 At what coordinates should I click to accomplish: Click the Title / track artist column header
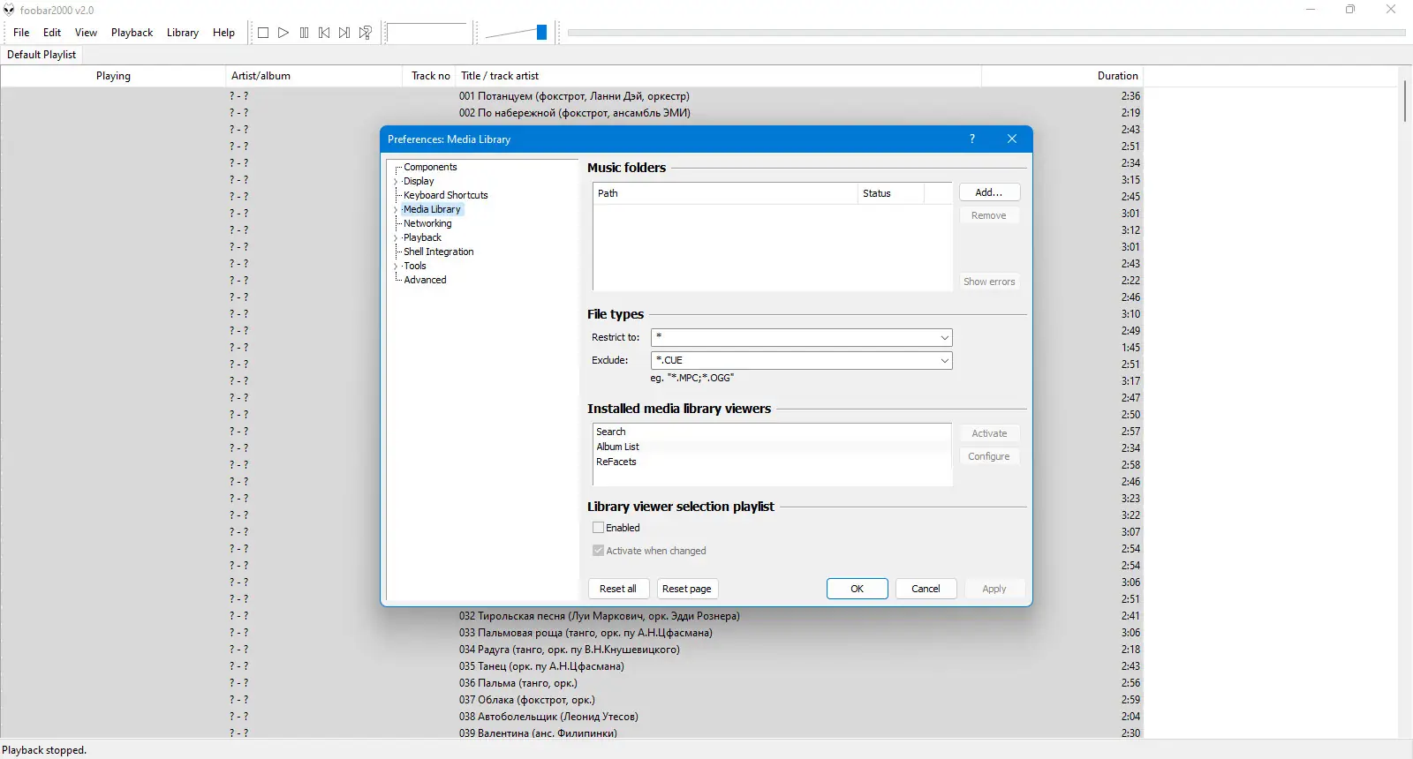pos(719,76)
